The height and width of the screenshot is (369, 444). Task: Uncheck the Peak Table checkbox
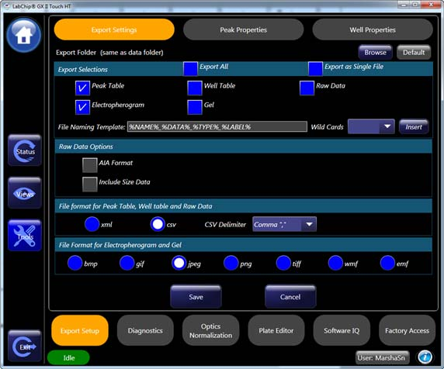[82, 88]
